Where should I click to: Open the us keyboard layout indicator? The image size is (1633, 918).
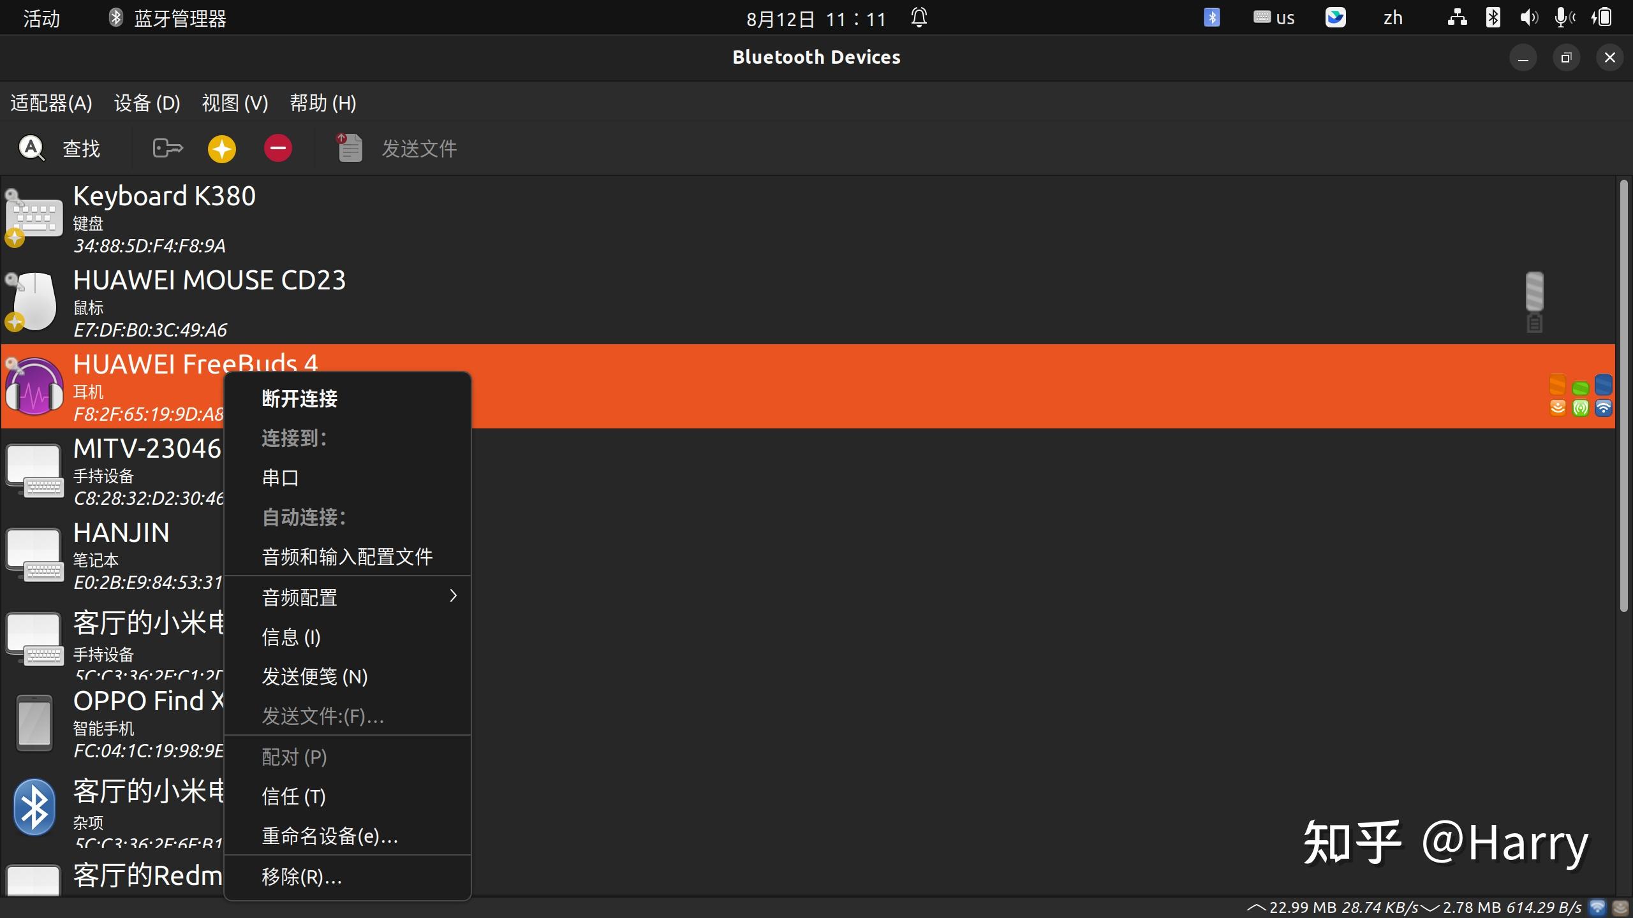pos(1274,18)
